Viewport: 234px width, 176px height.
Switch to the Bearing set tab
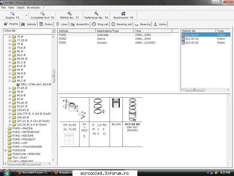point(122,24)
